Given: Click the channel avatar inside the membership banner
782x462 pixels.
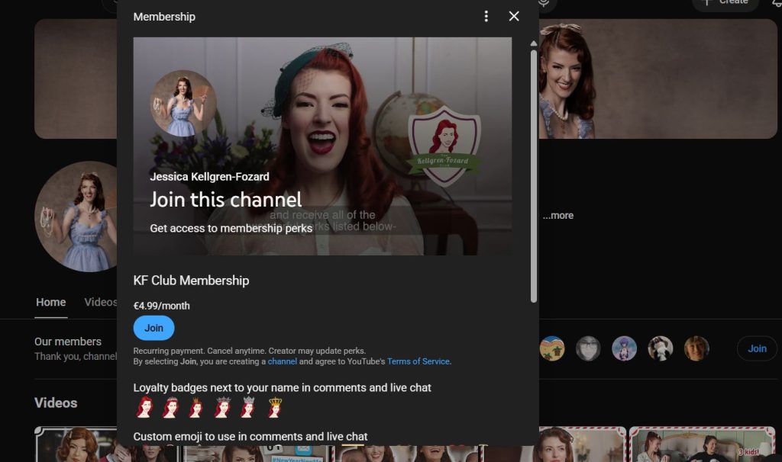Looking at the screenshot, I should tap(183, 103).
